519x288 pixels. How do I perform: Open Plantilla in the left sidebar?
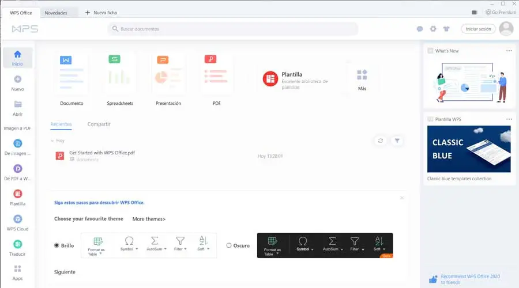17,198
